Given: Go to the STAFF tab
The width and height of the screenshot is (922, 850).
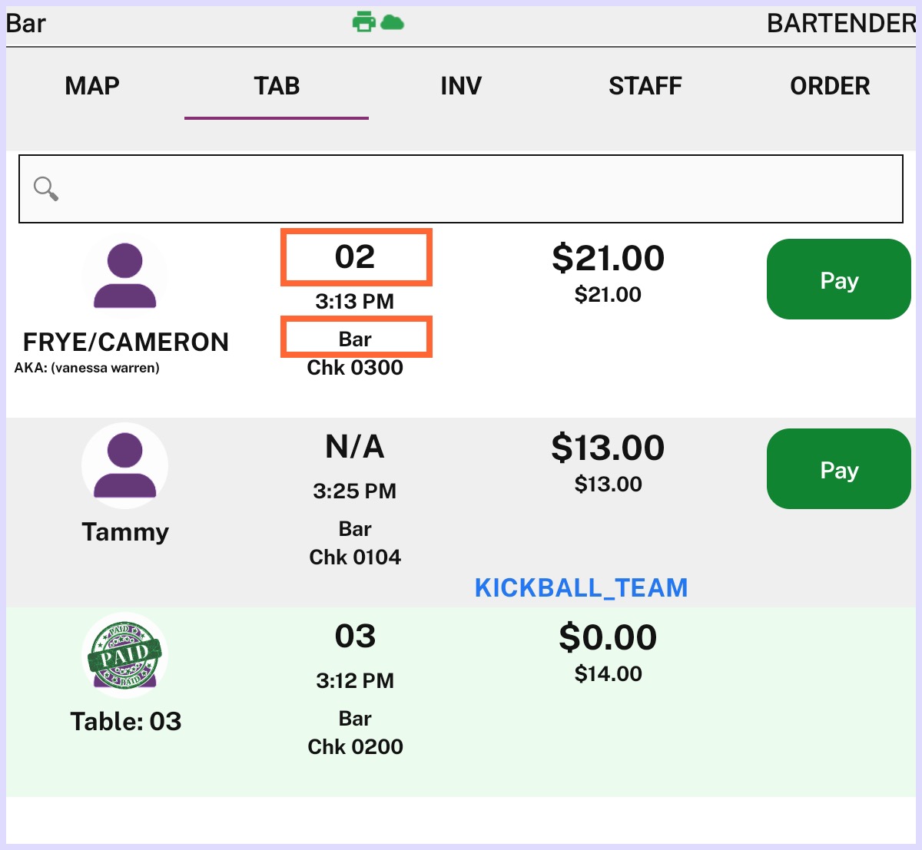Looking at the screenshot, I should 645,86.
